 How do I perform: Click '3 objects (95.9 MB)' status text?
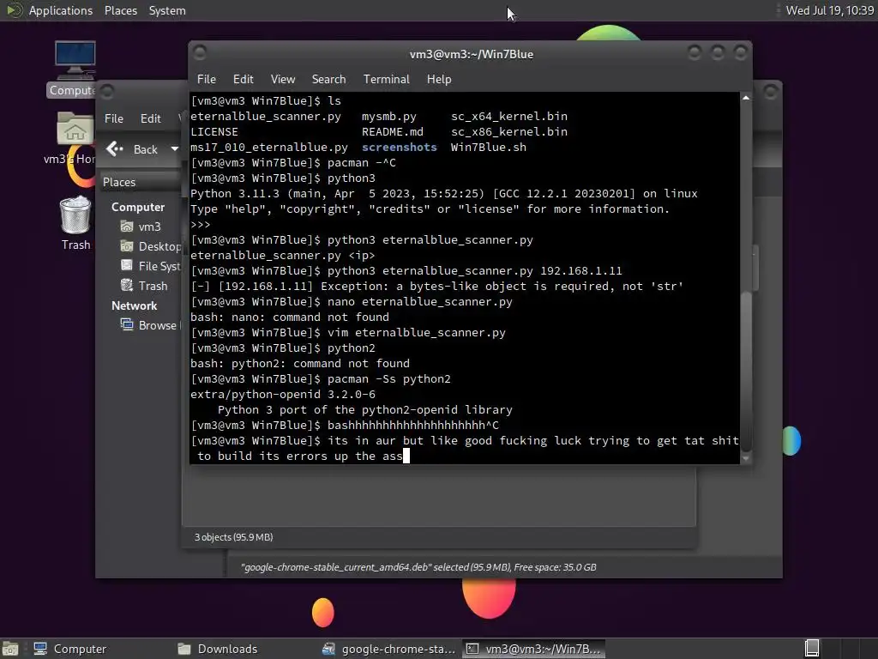pyautogui.click(x=233, y=537)
